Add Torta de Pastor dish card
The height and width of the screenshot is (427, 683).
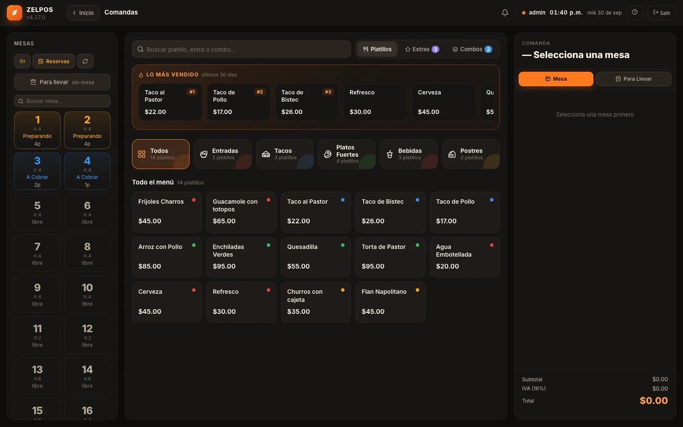(390, 257)
